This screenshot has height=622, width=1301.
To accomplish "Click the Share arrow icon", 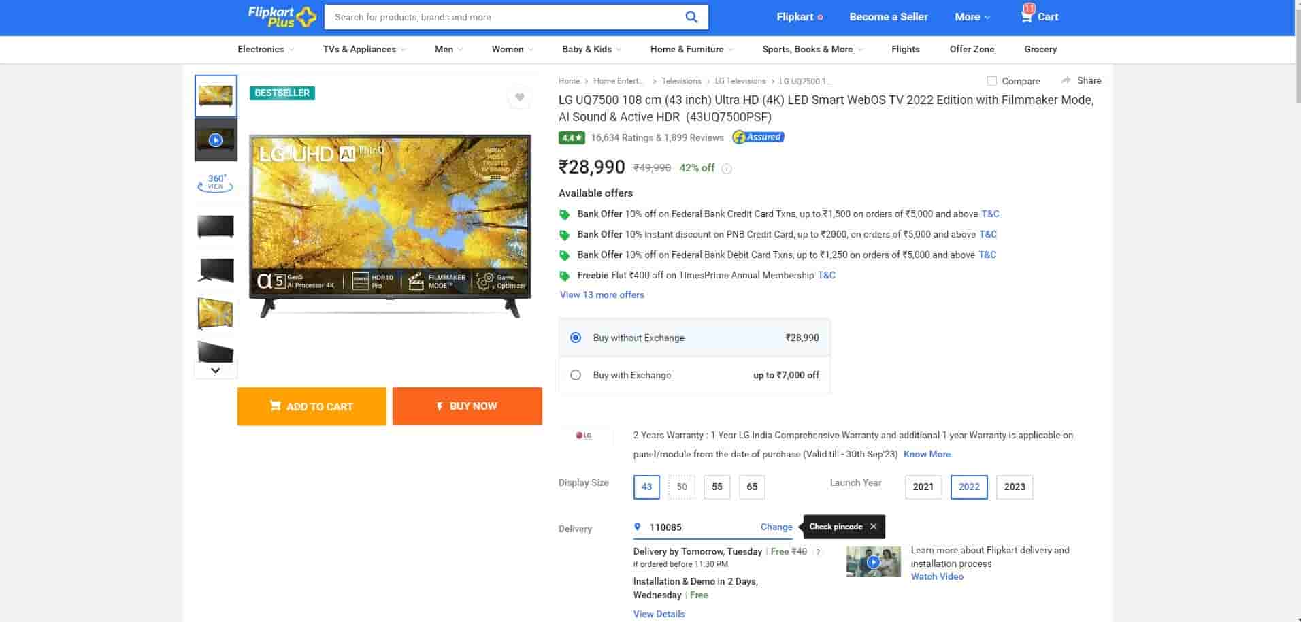I will pos(1066,80).
